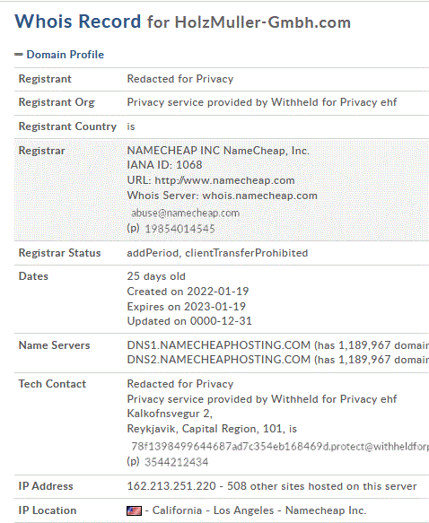Screen dimensions: 429x523
Task: Click the Created on 2022-01-19 date
Action: tap(188, 292)
